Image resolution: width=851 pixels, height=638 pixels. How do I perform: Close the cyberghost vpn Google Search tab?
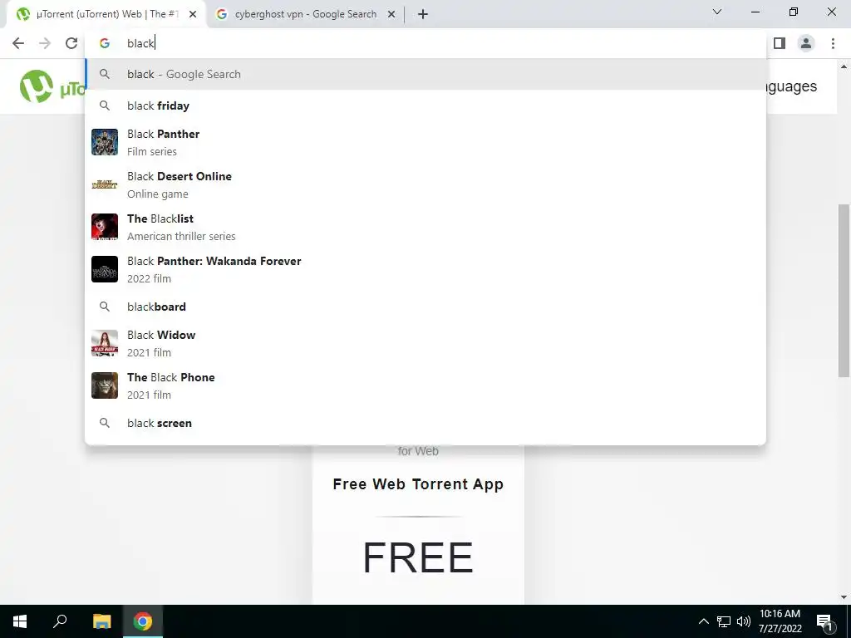click(x=391, y=15)
